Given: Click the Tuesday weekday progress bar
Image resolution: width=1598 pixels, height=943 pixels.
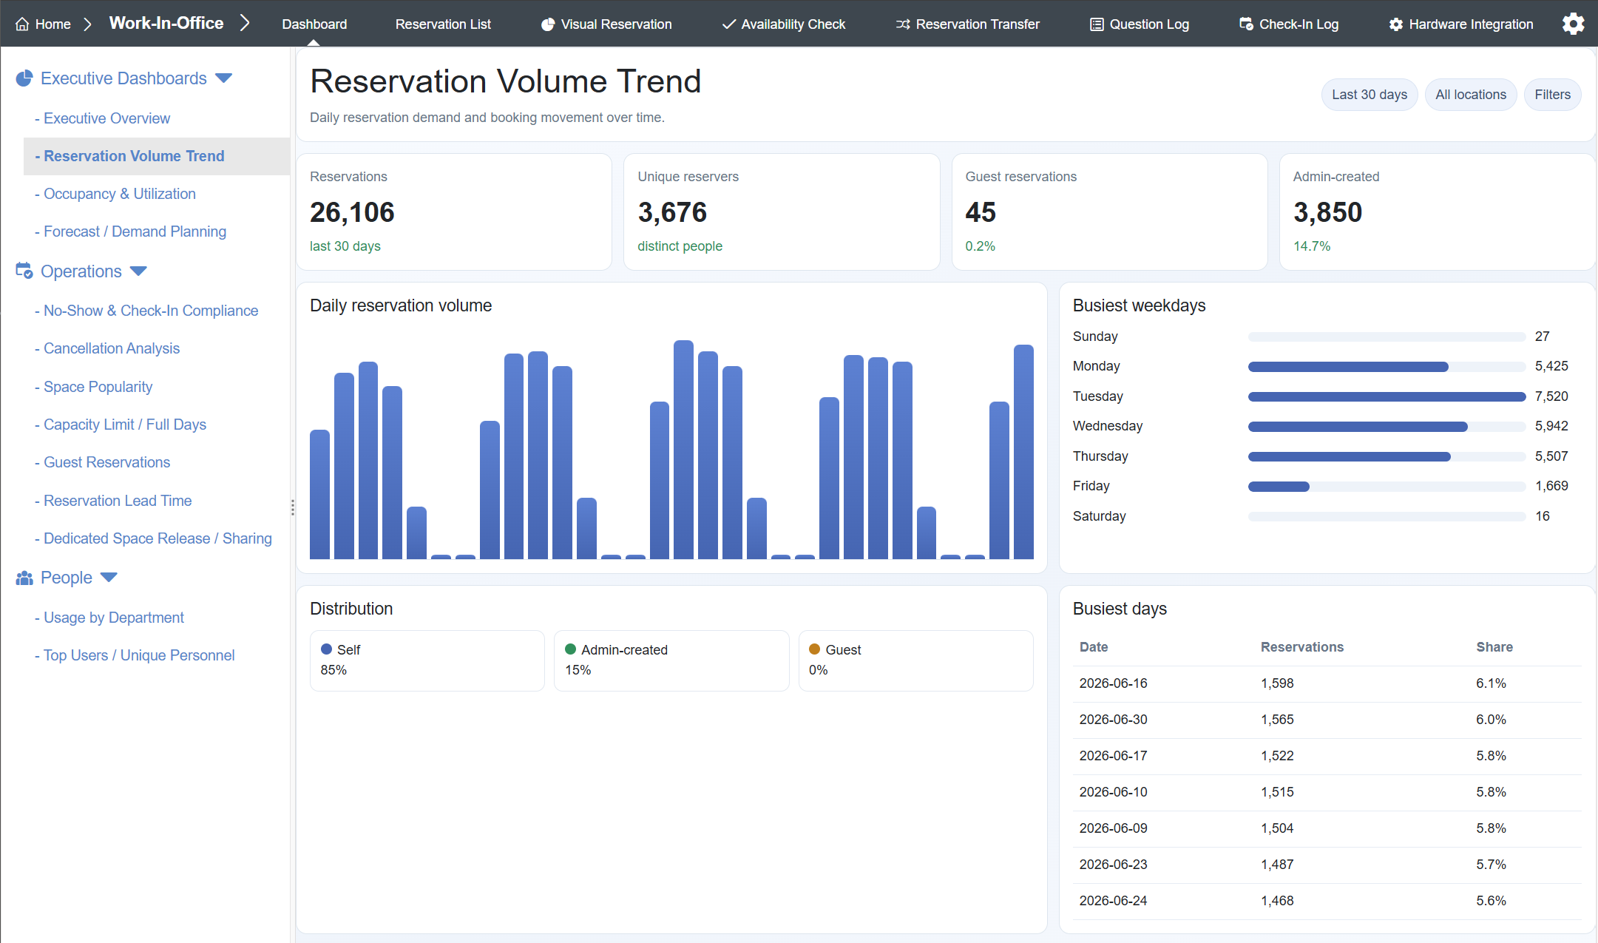Looking at the screenshot, I should coord(1387,396).
